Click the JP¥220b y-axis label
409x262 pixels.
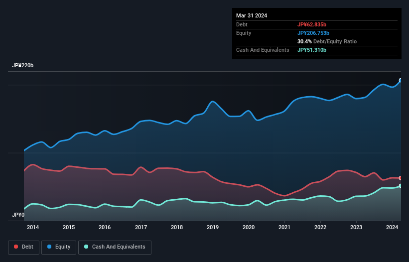pos(23,66)
